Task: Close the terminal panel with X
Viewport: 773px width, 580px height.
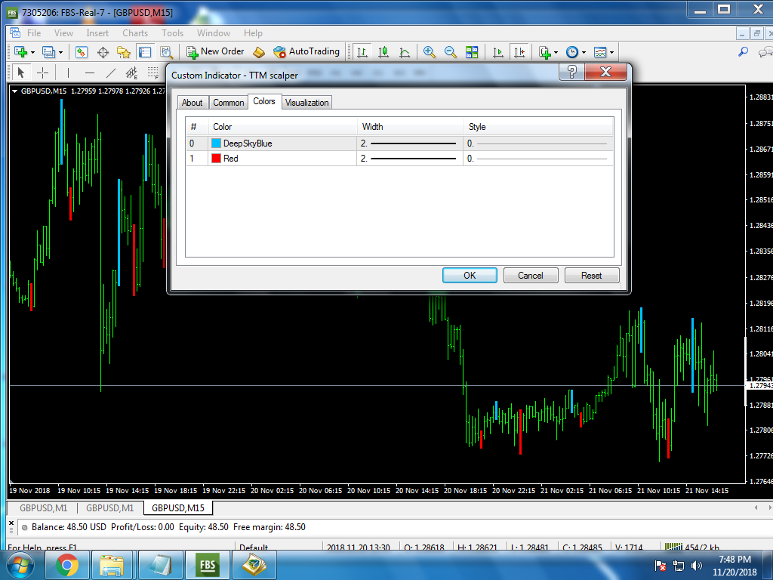Action: tap(11, 523)
